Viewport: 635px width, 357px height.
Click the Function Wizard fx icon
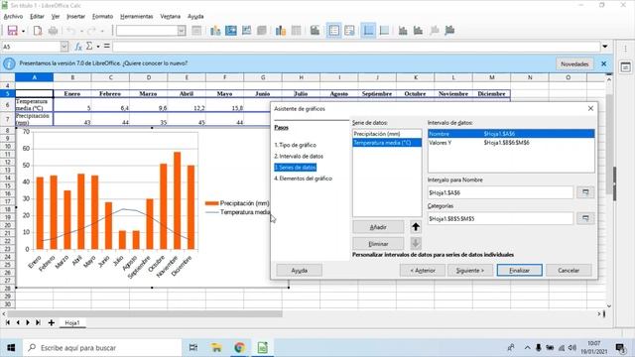coord(78,47)
